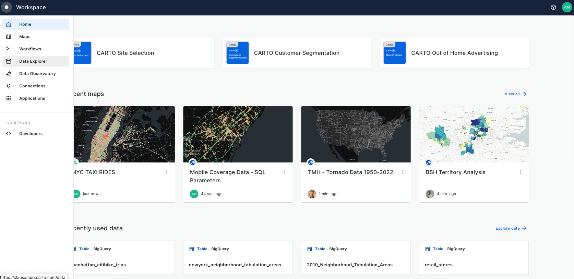
Task: Open CARTO Customer Segmentation demo card
Action: pyautogui.click(x=297, y=53)
